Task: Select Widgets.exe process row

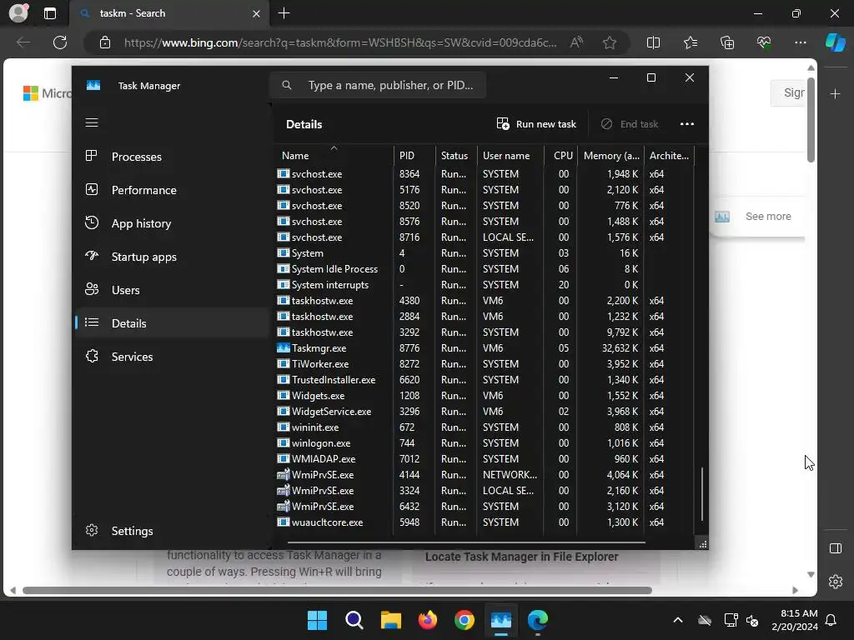Action: tap(485, 396)
